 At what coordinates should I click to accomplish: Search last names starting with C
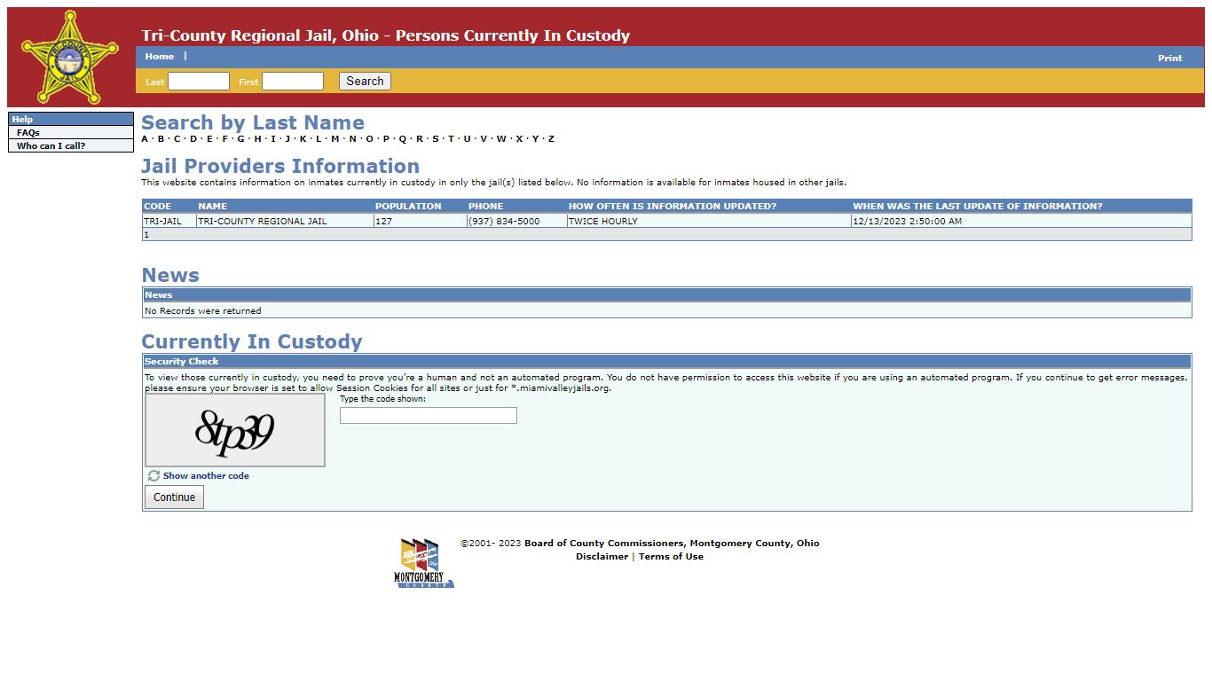point(177,139)
